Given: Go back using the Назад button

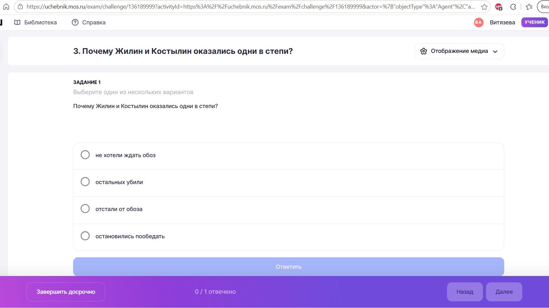Looking at the screenshot, I should (465, 292).
